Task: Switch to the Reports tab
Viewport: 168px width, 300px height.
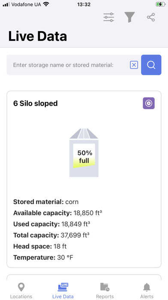Action: coord(105,291)
